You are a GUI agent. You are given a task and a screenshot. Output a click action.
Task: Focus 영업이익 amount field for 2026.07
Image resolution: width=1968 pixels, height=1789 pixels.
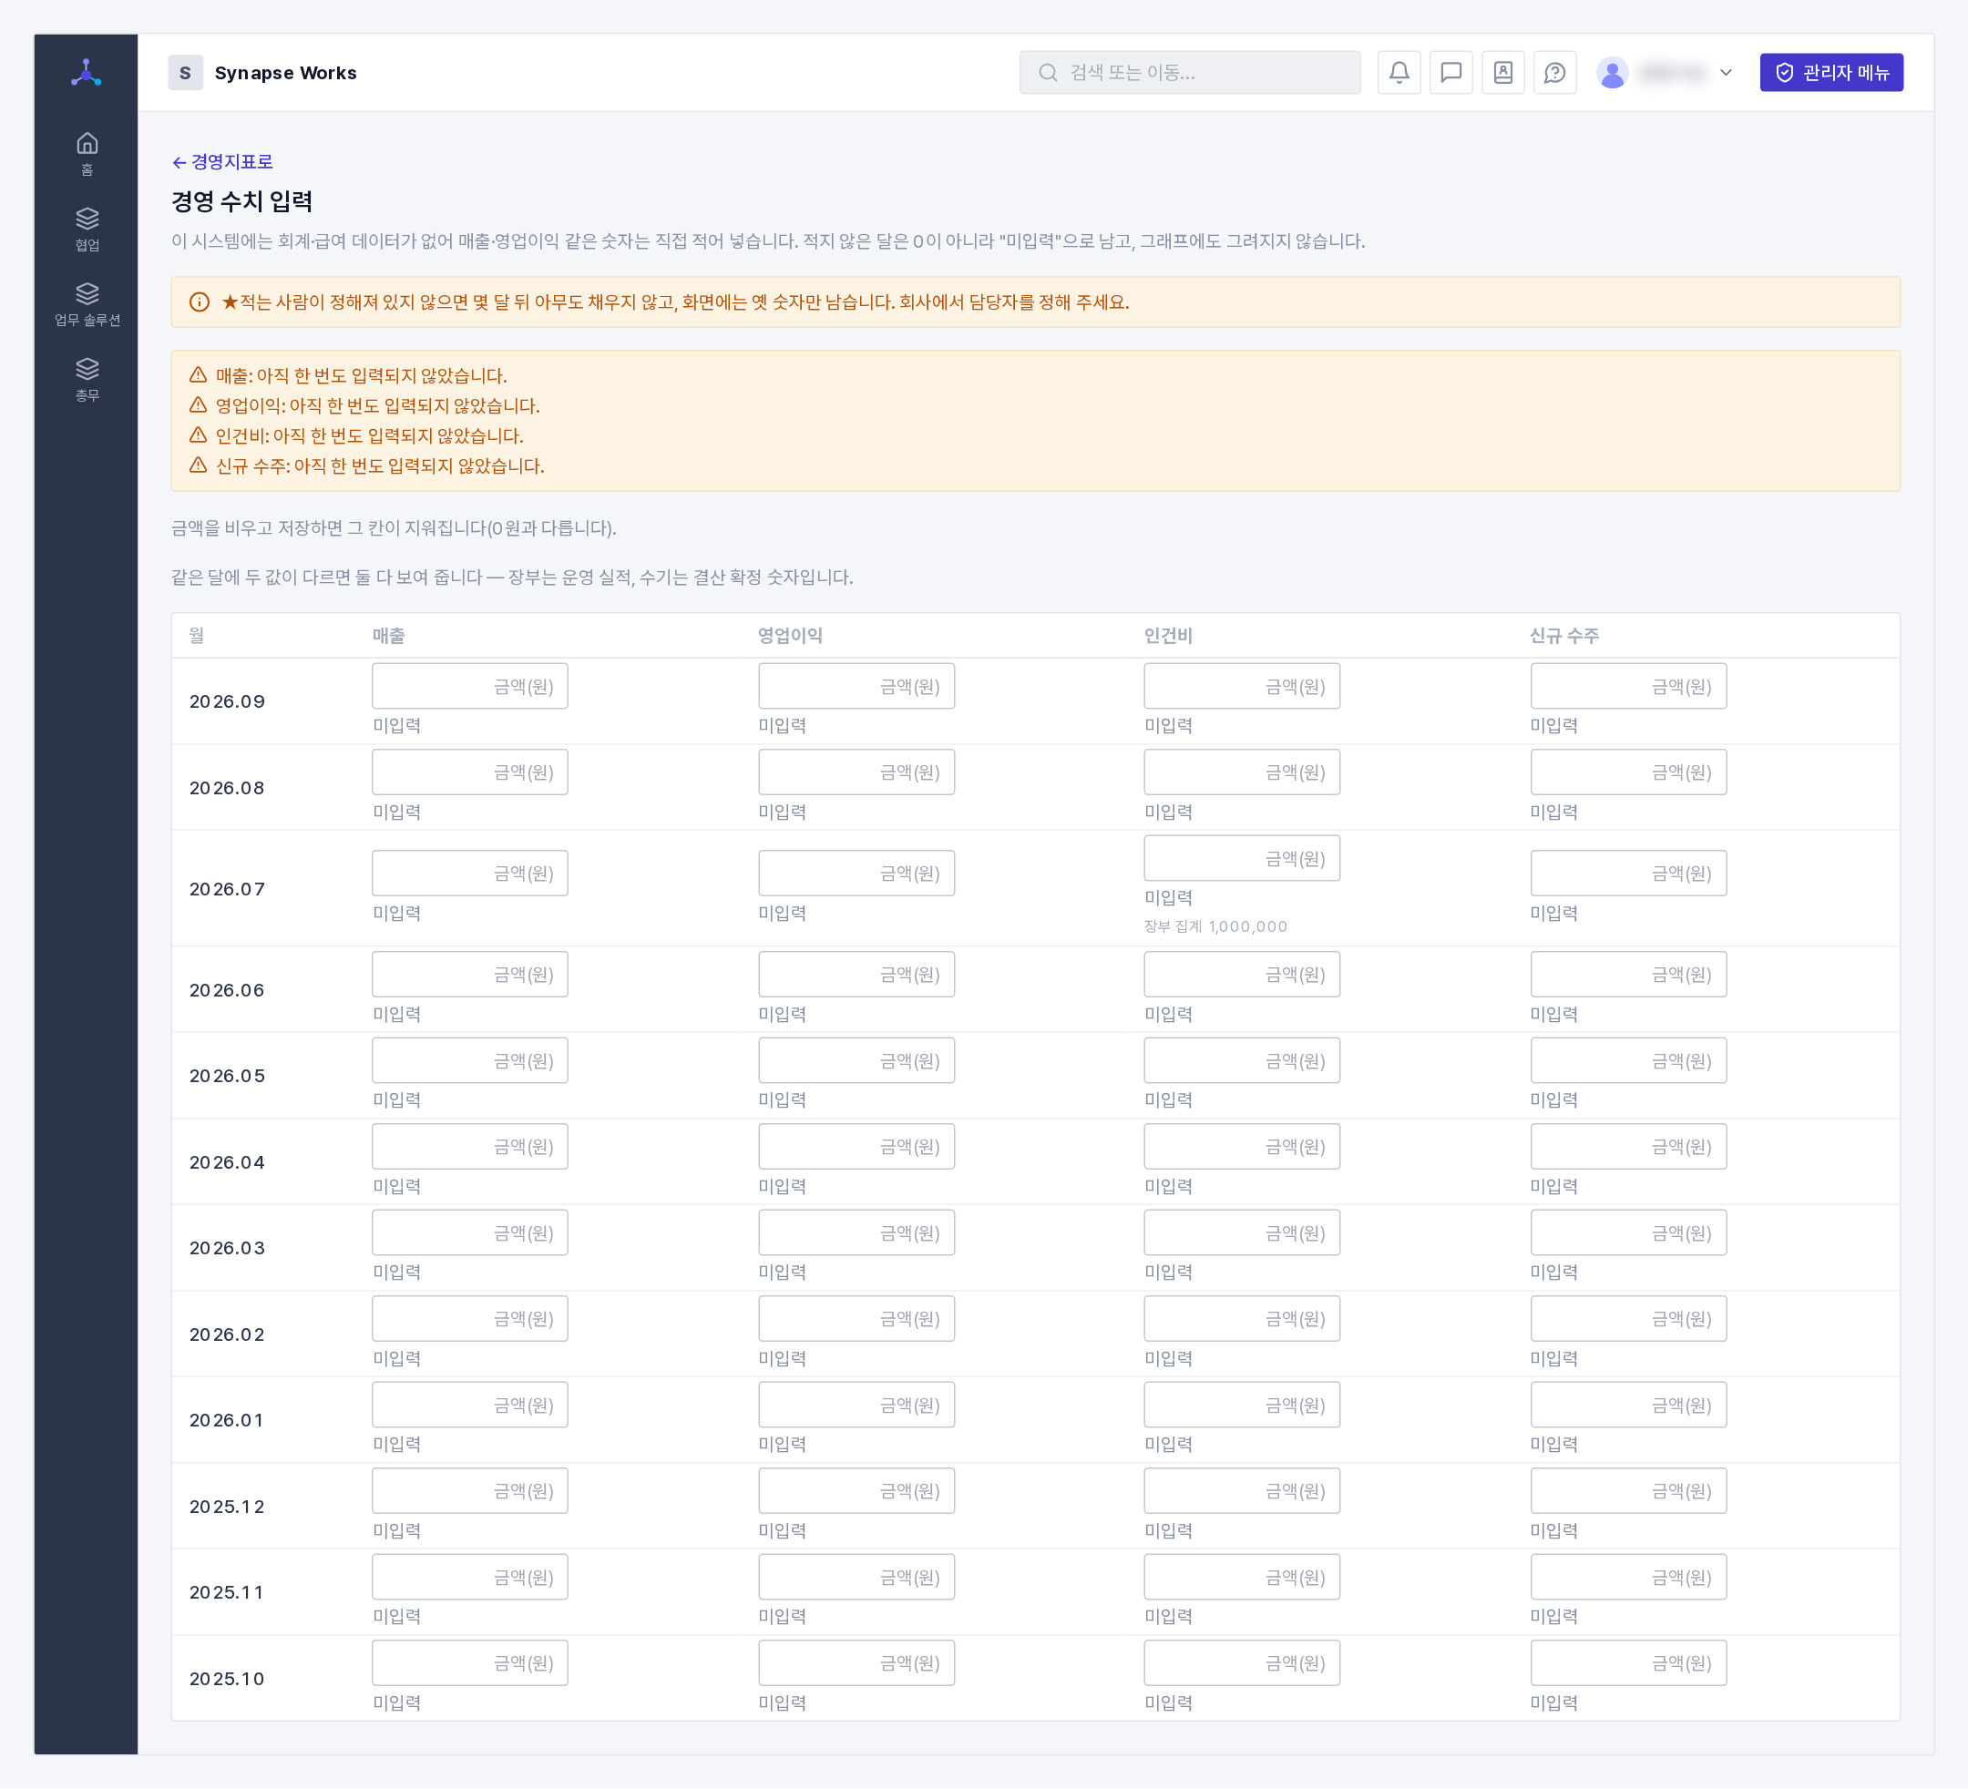tap(856, 873)
